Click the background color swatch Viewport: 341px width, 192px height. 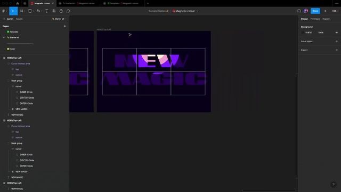[303, 33]
